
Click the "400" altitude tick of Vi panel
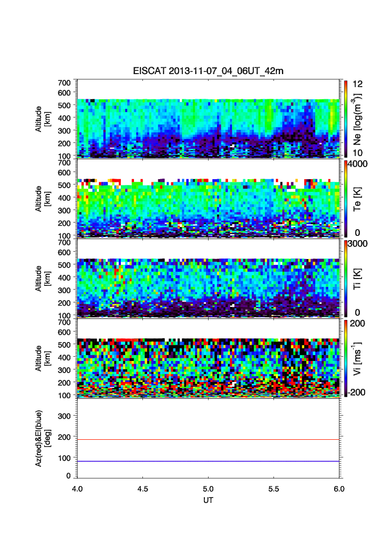65,357
